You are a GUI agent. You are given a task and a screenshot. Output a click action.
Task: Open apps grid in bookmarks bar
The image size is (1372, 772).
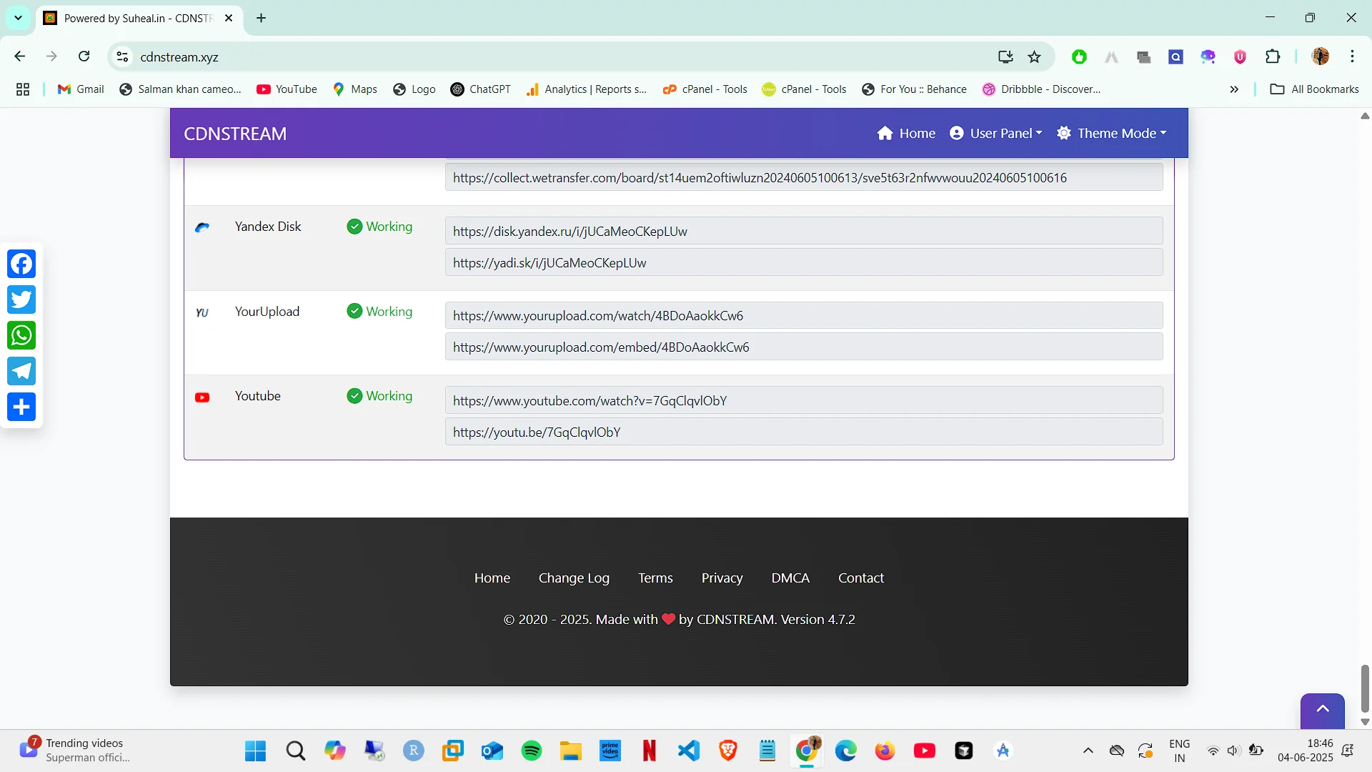point(23,89)
